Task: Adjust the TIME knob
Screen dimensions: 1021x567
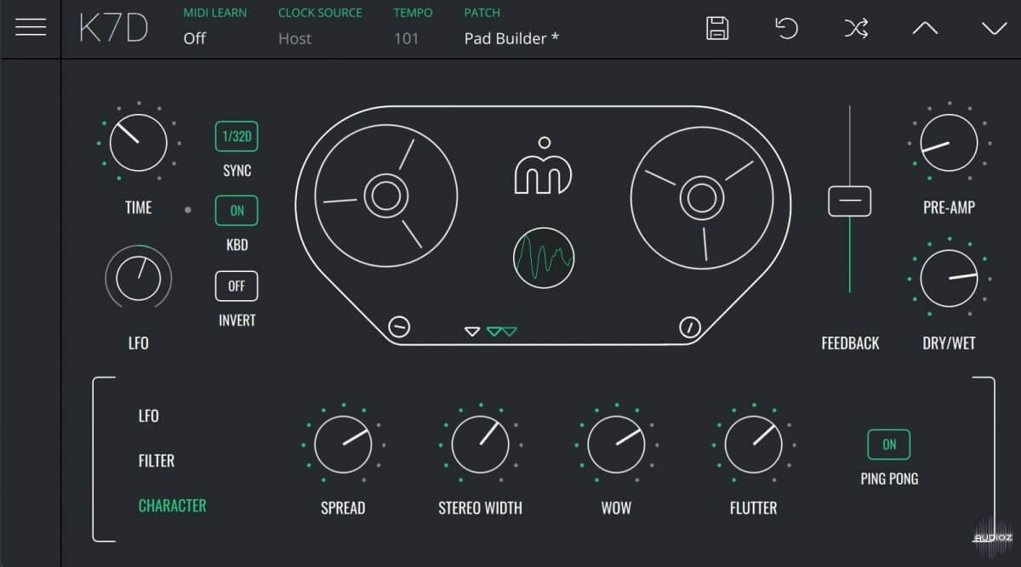Action: [137, 143]
